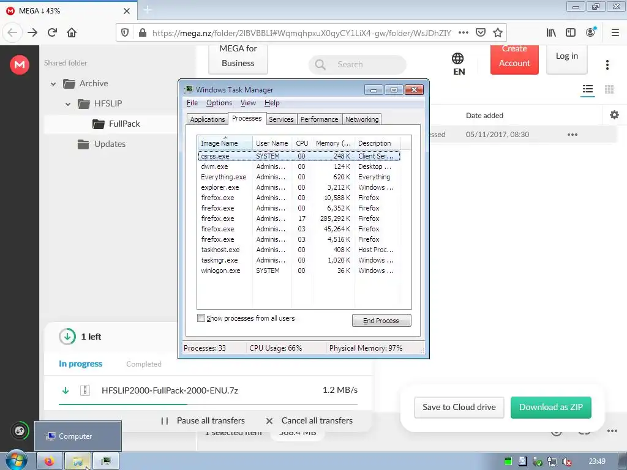Switch to grid view in MEGA
Image resolution: width=627 pixels, height=470 pixels.
click(x=609, y=89)
